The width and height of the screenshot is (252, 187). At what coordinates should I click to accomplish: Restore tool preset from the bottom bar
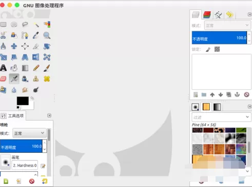(18, 181)
